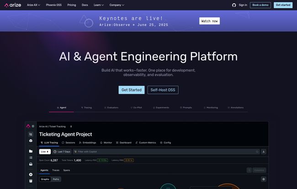Click the Ticketing Agent Project title

pyautogui.click(x=65, y=134)
